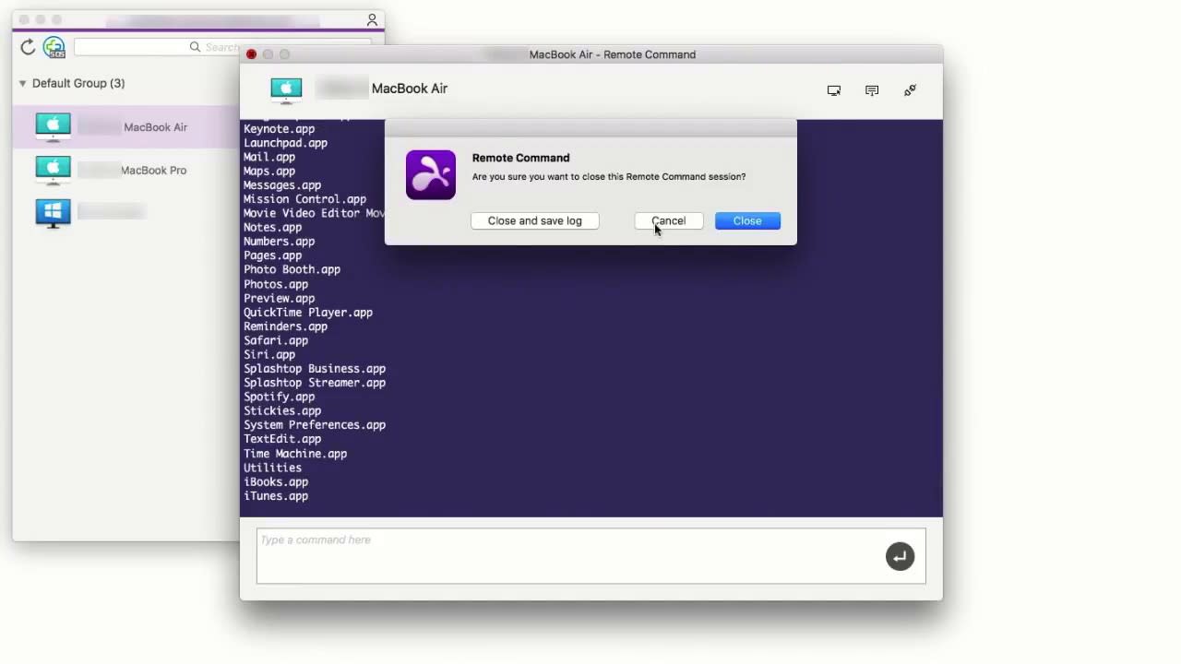
Task: Open remote desktop icon in session toolbar
Action: pos(834,90)
